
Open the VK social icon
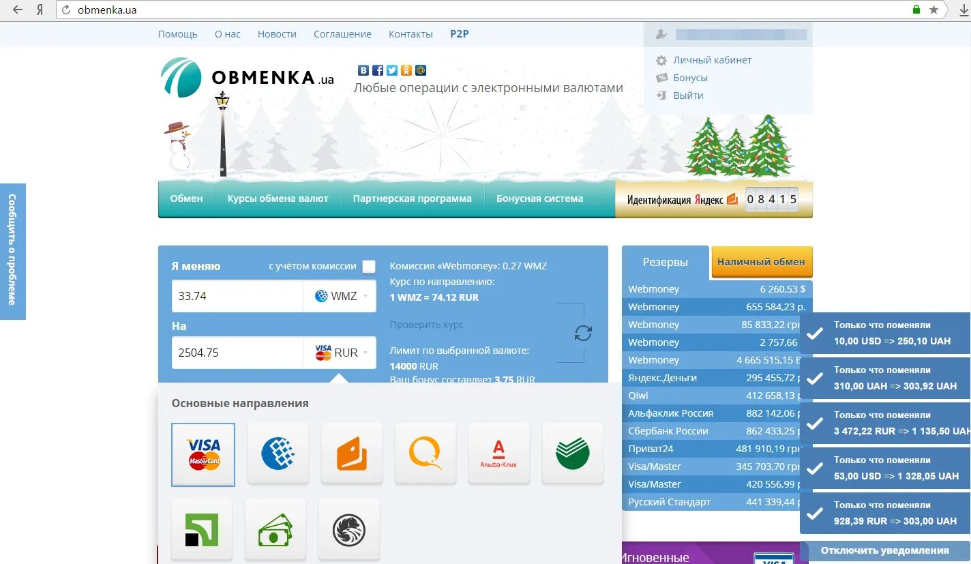(363, 70)
